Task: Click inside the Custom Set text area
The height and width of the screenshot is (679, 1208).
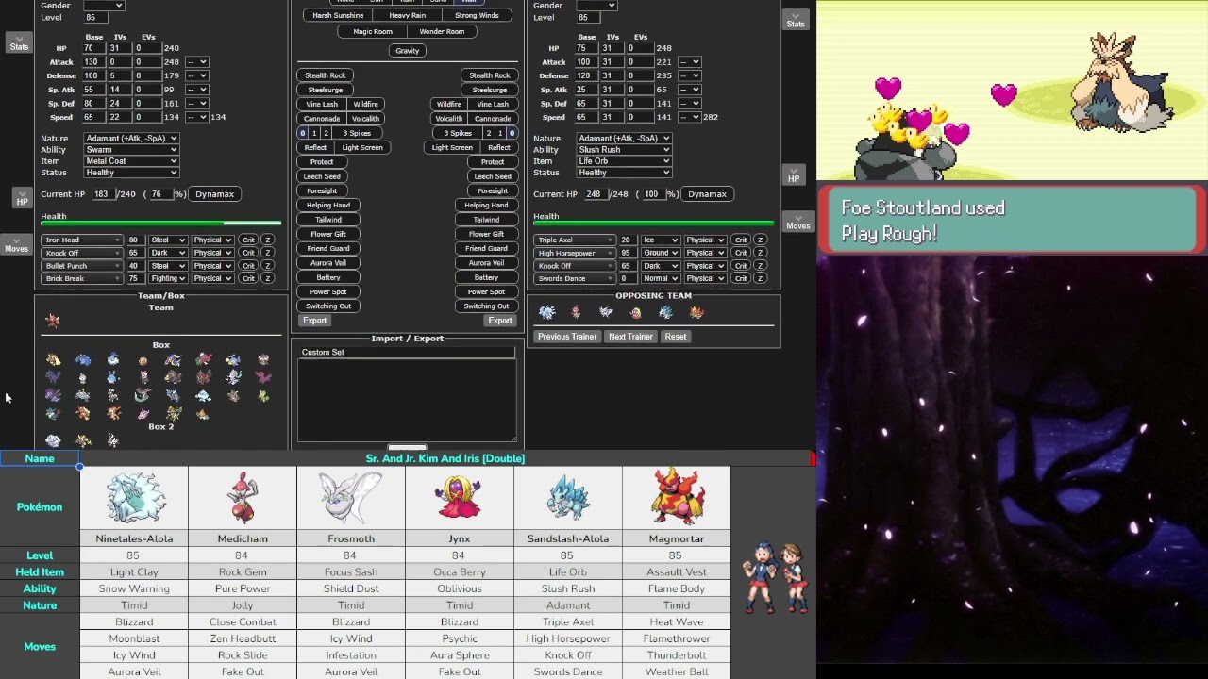Action: tap(407, 399)
